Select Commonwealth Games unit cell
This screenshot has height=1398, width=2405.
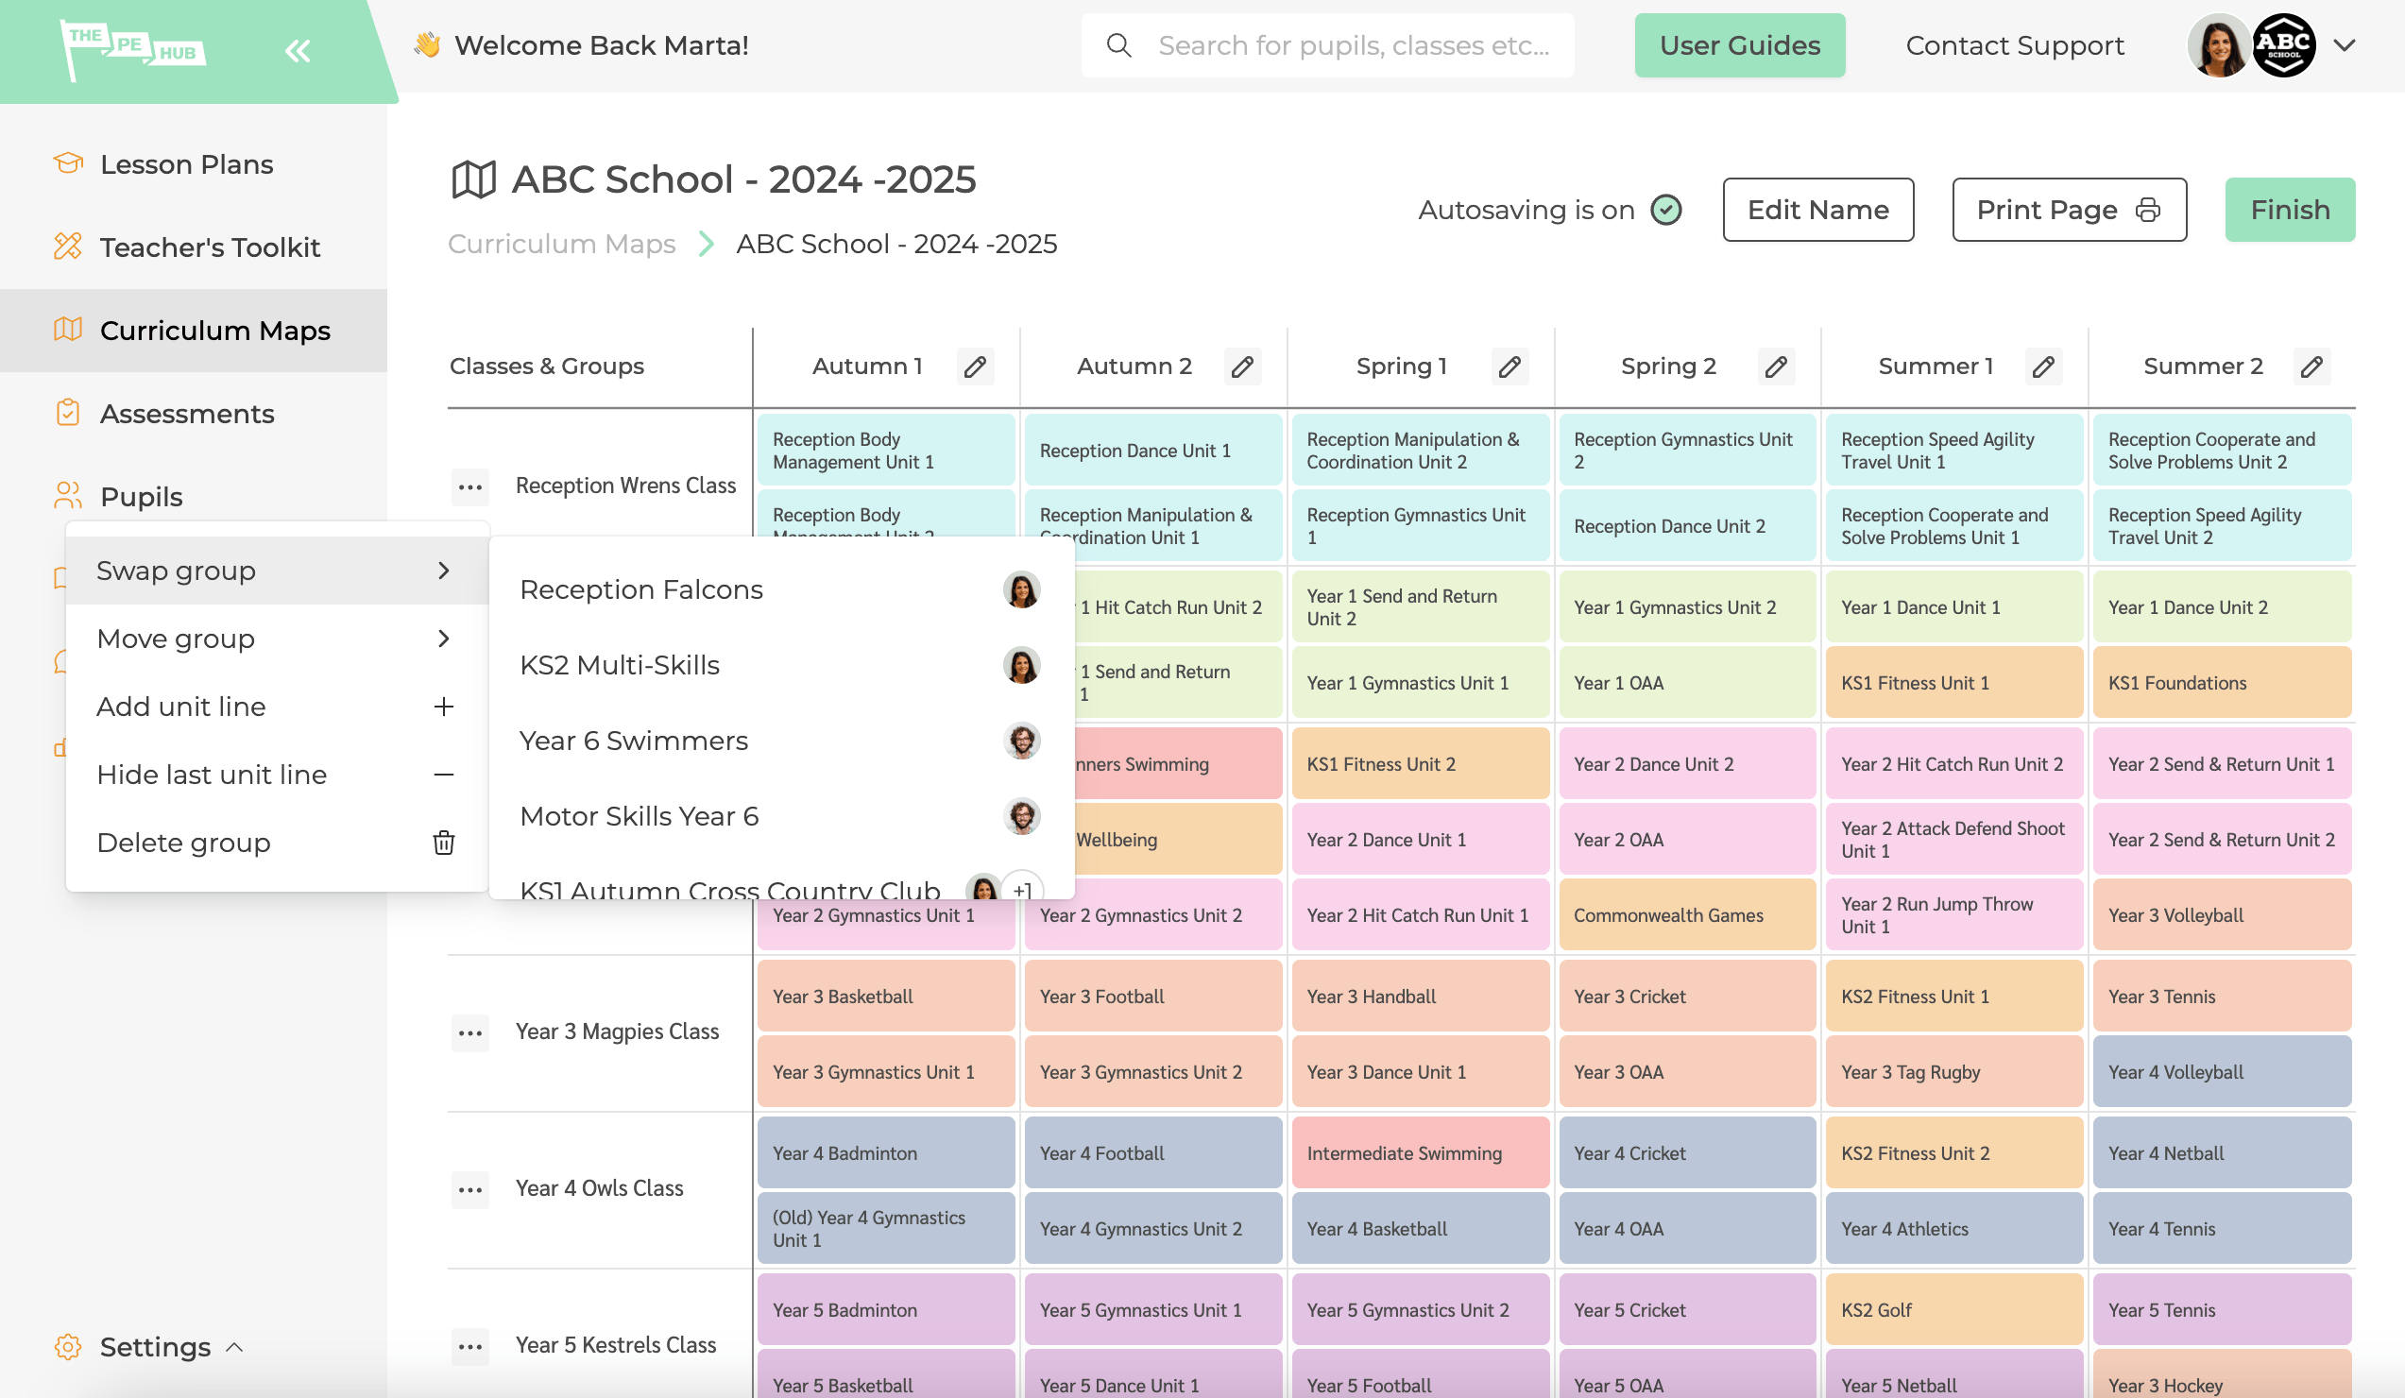click(1685, 914)
